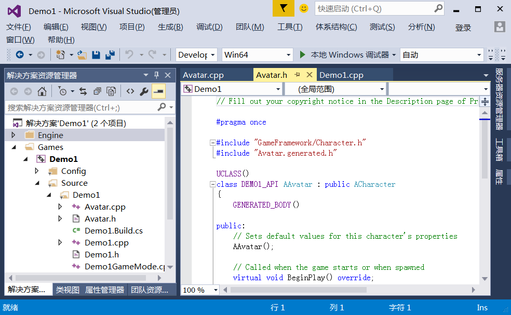Open the 工具箱 side panel
The height and width of the screenshot is (315, 511).
point(499,149)
